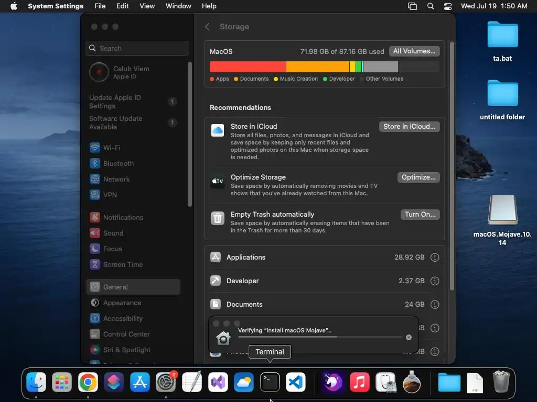Open the General settings section
The width and height of the screenshot is (537, 402).
[x=133, y=287]
